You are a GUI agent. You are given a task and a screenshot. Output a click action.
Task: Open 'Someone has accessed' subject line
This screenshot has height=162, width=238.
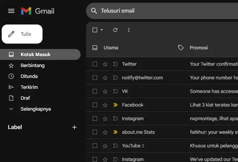coord(214,91)
